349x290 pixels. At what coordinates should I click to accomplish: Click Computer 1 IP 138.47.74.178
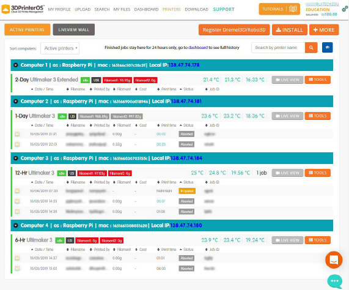[184, 65]
